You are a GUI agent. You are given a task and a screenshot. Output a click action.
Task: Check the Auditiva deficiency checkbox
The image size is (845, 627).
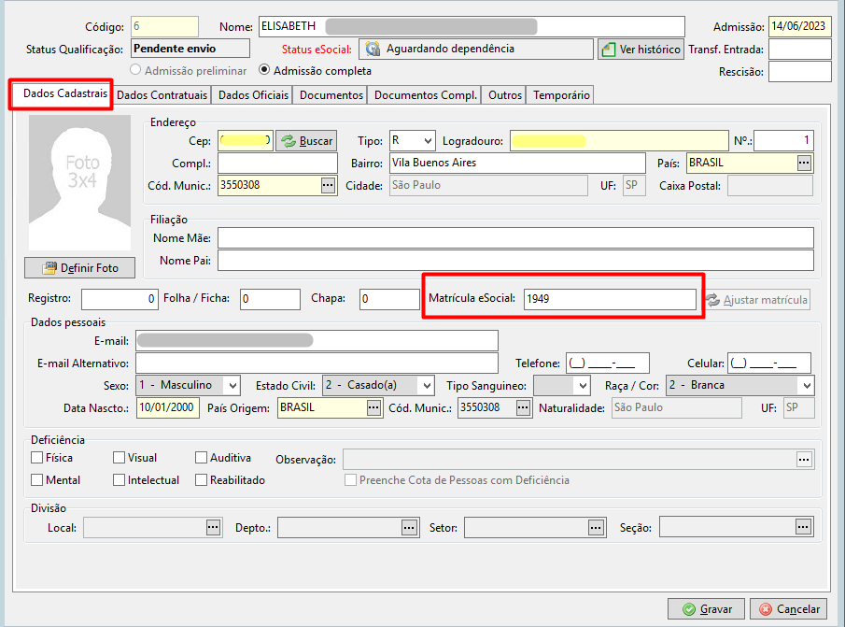click(201, 458)
